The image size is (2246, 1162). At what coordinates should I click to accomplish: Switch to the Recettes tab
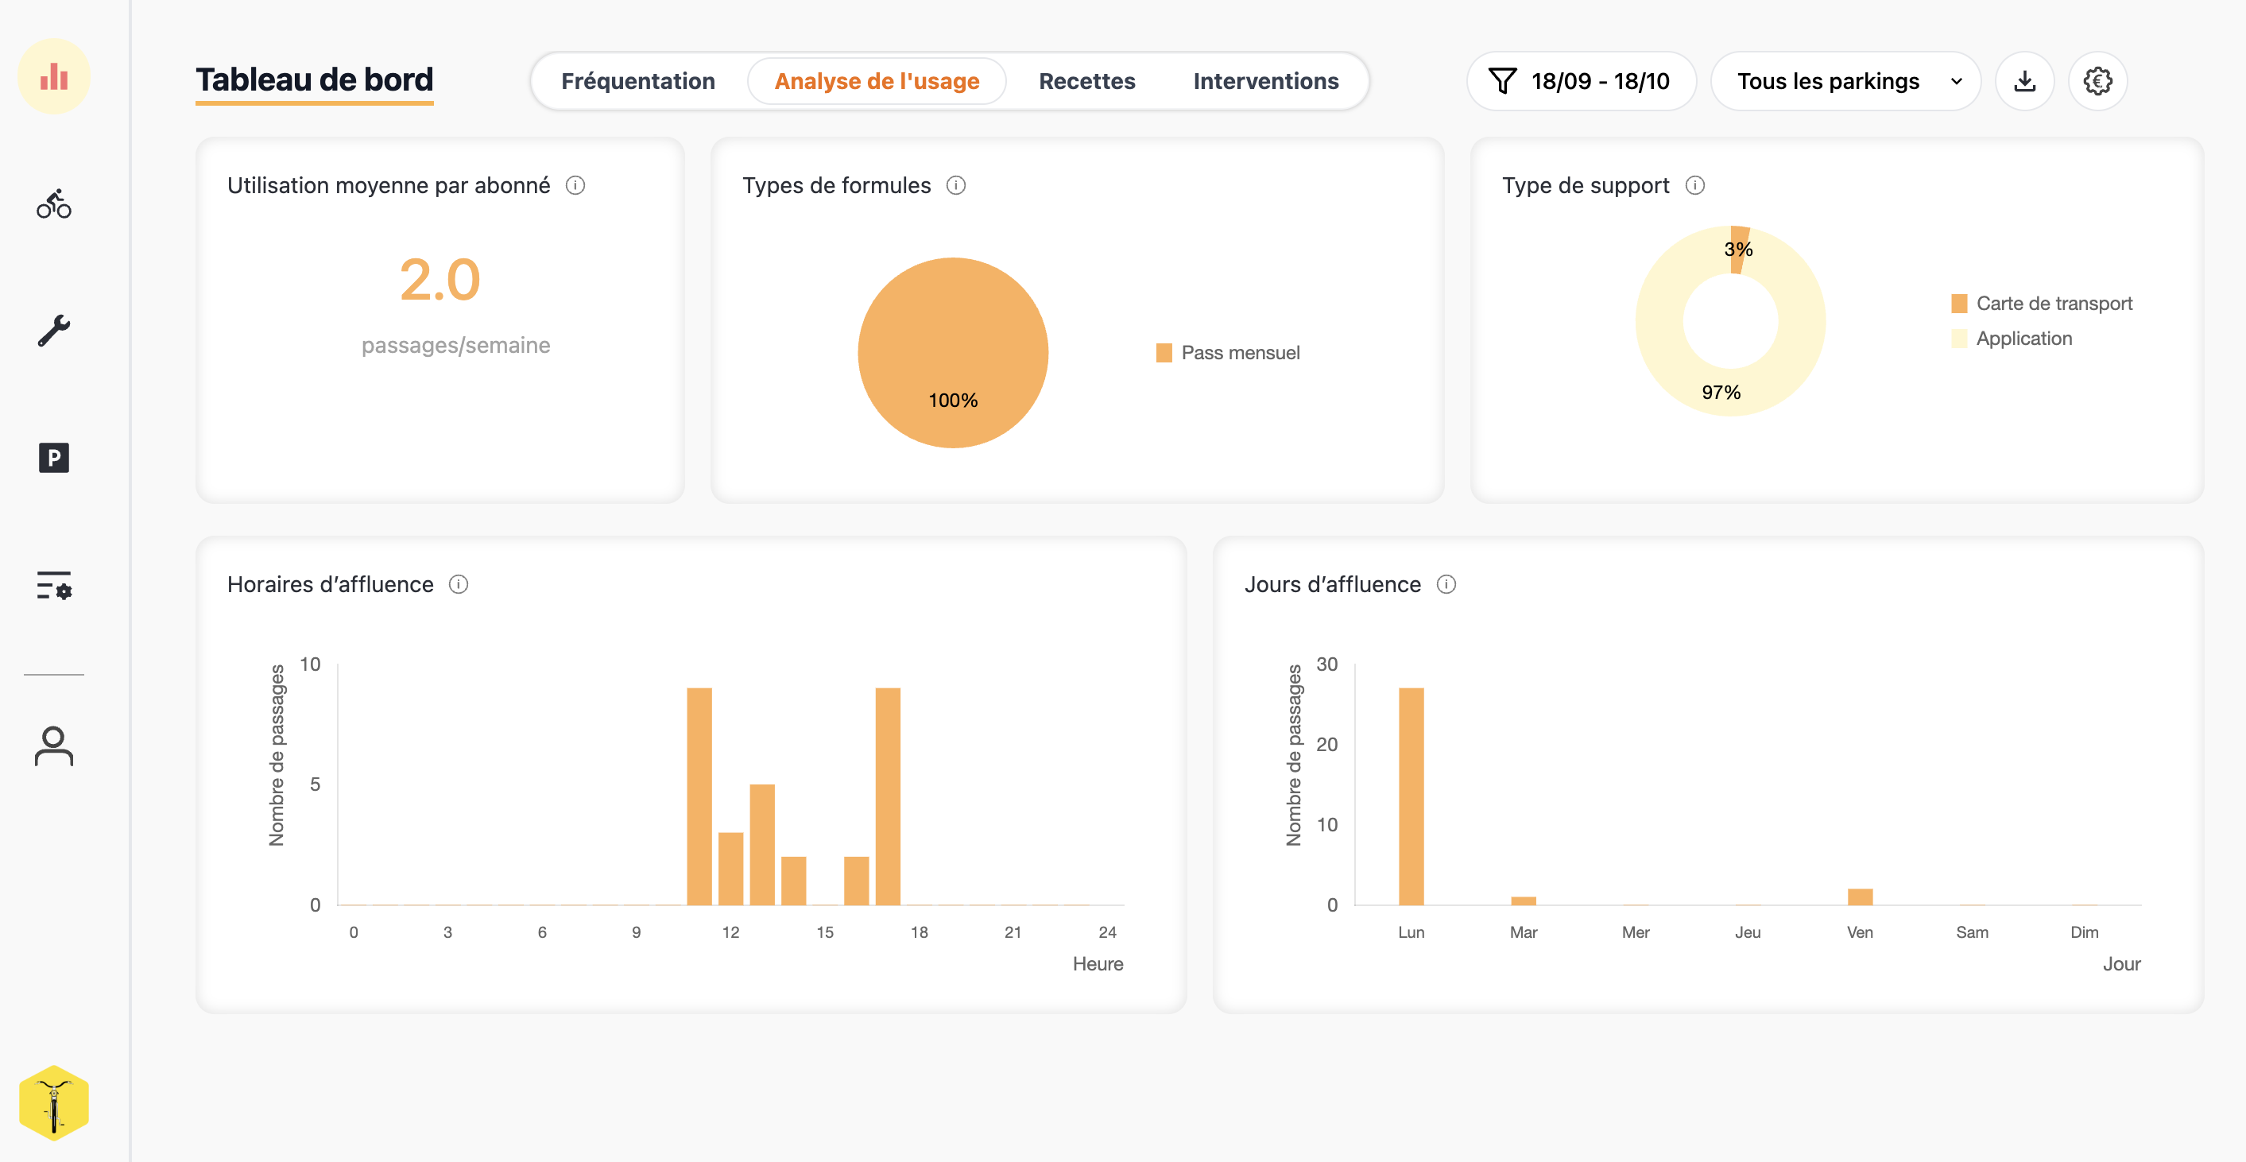pyautogui.click(x=1086, y=81)
